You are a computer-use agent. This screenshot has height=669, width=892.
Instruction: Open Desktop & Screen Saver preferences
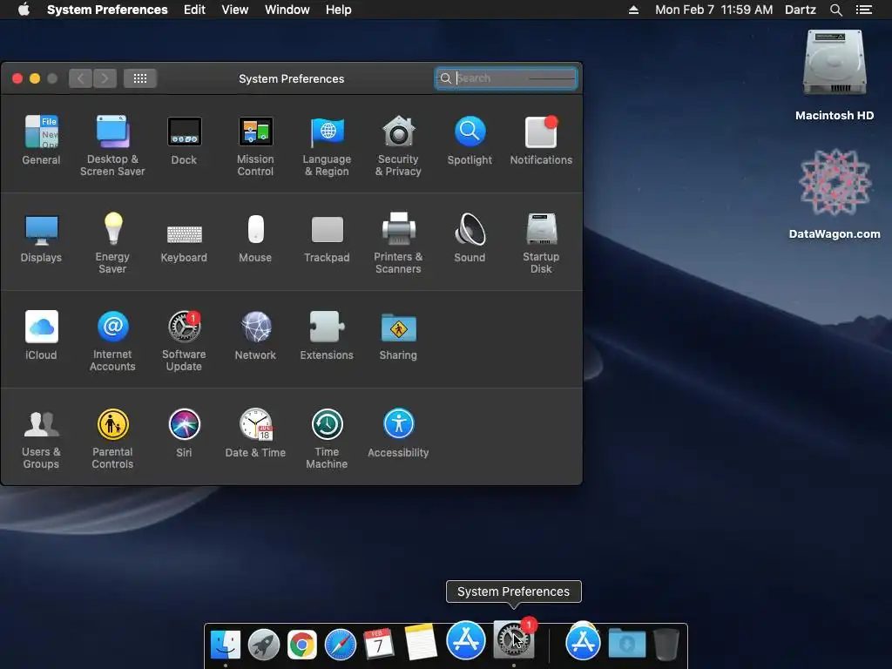[112, 145]
